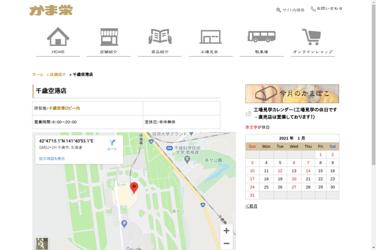This screenshot has height=250, width=376.
Task: Zoom in the map with plus button
Action: point(226,231)
